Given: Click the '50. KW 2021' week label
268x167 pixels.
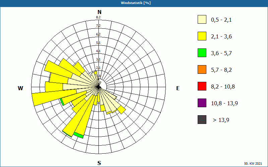Looking at the screenshot, I should 253,163.
